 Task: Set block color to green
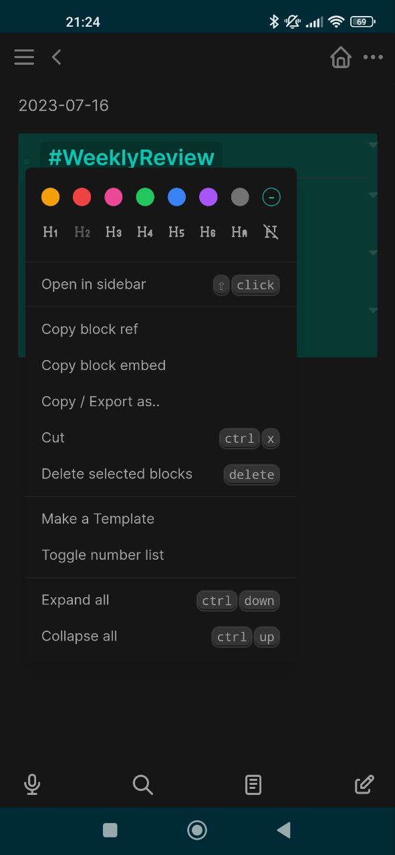click(145, 196)
